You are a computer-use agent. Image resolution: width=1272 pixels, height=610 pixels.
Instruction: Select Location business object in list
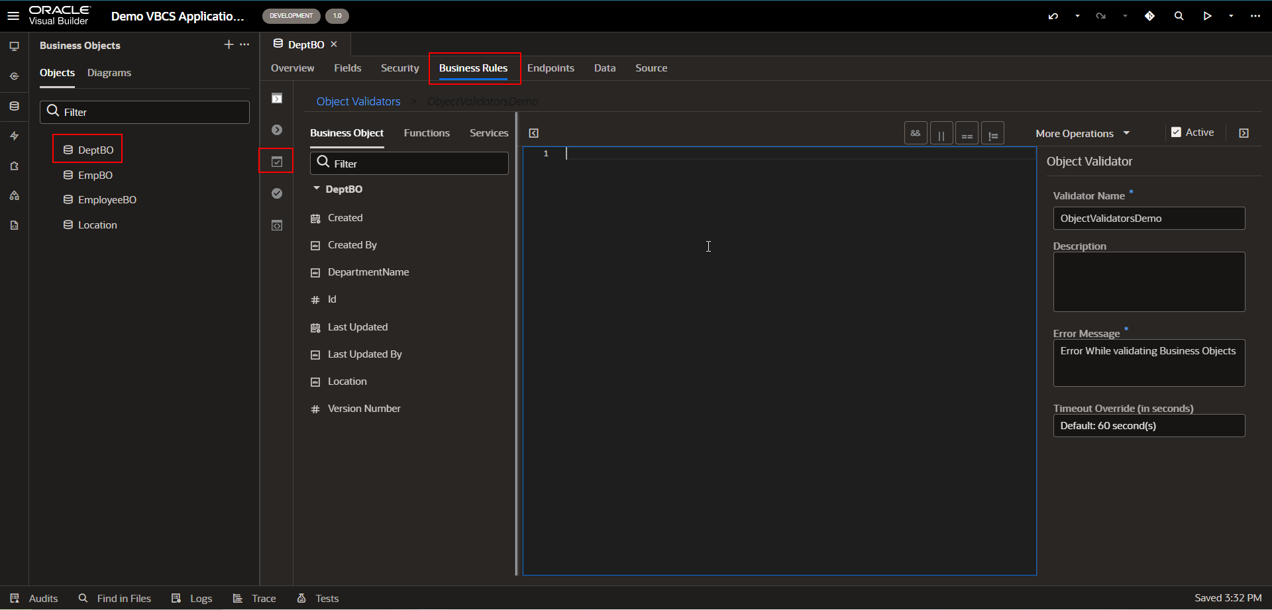90,225
